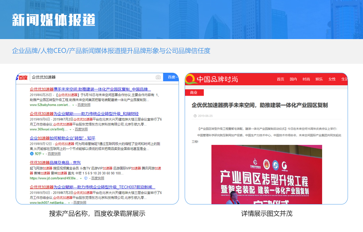This screenshot has width=363, height=232.
Task: Expand dropdown arrow after jd.com URL
Action: [81, 178]
